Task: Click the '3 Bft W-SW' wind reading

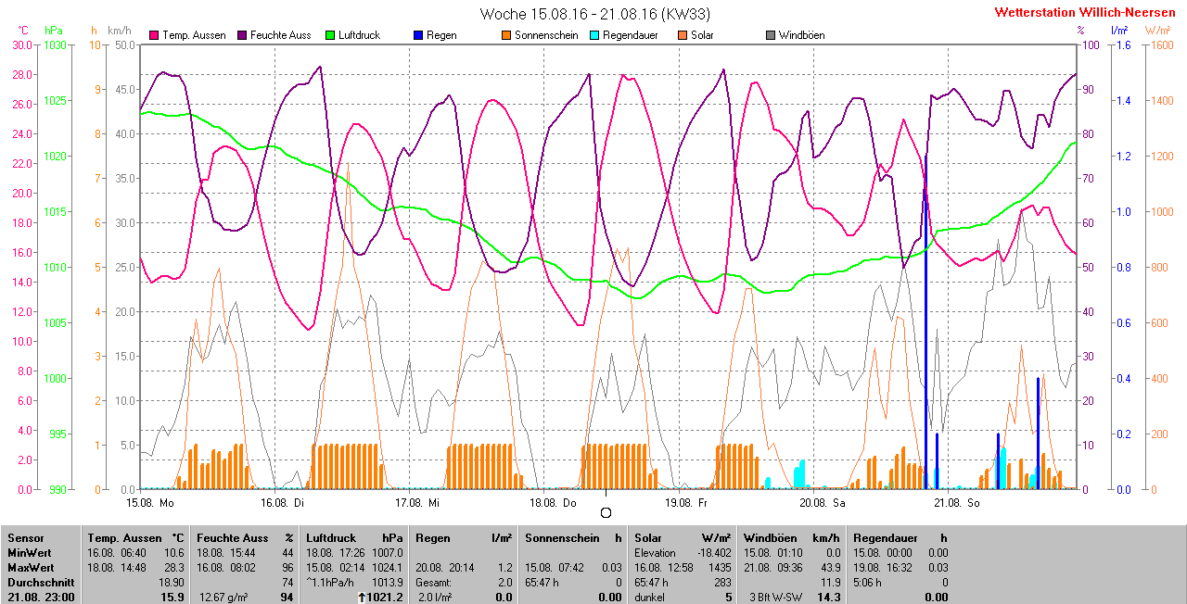Action: (x=774, y=598)
